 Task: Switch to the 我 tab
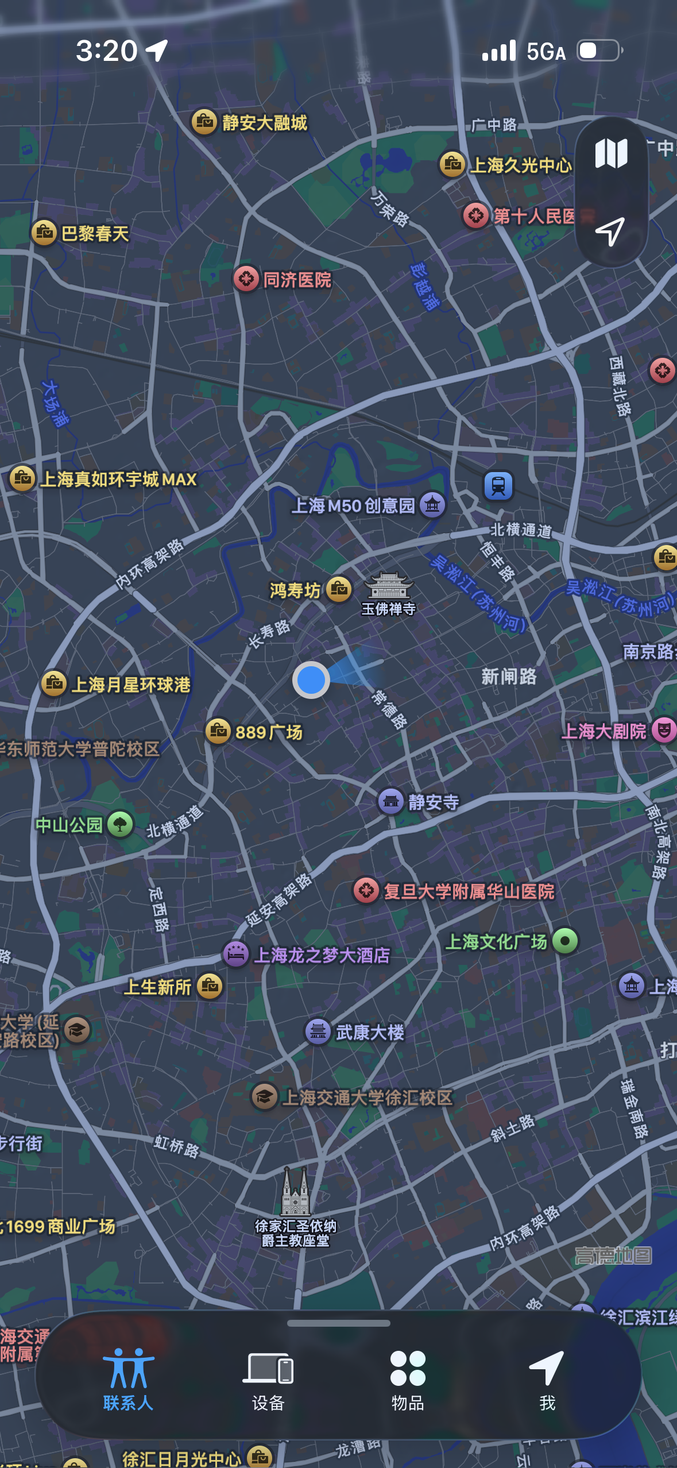pyautogui.click(x=547, y=1380)
